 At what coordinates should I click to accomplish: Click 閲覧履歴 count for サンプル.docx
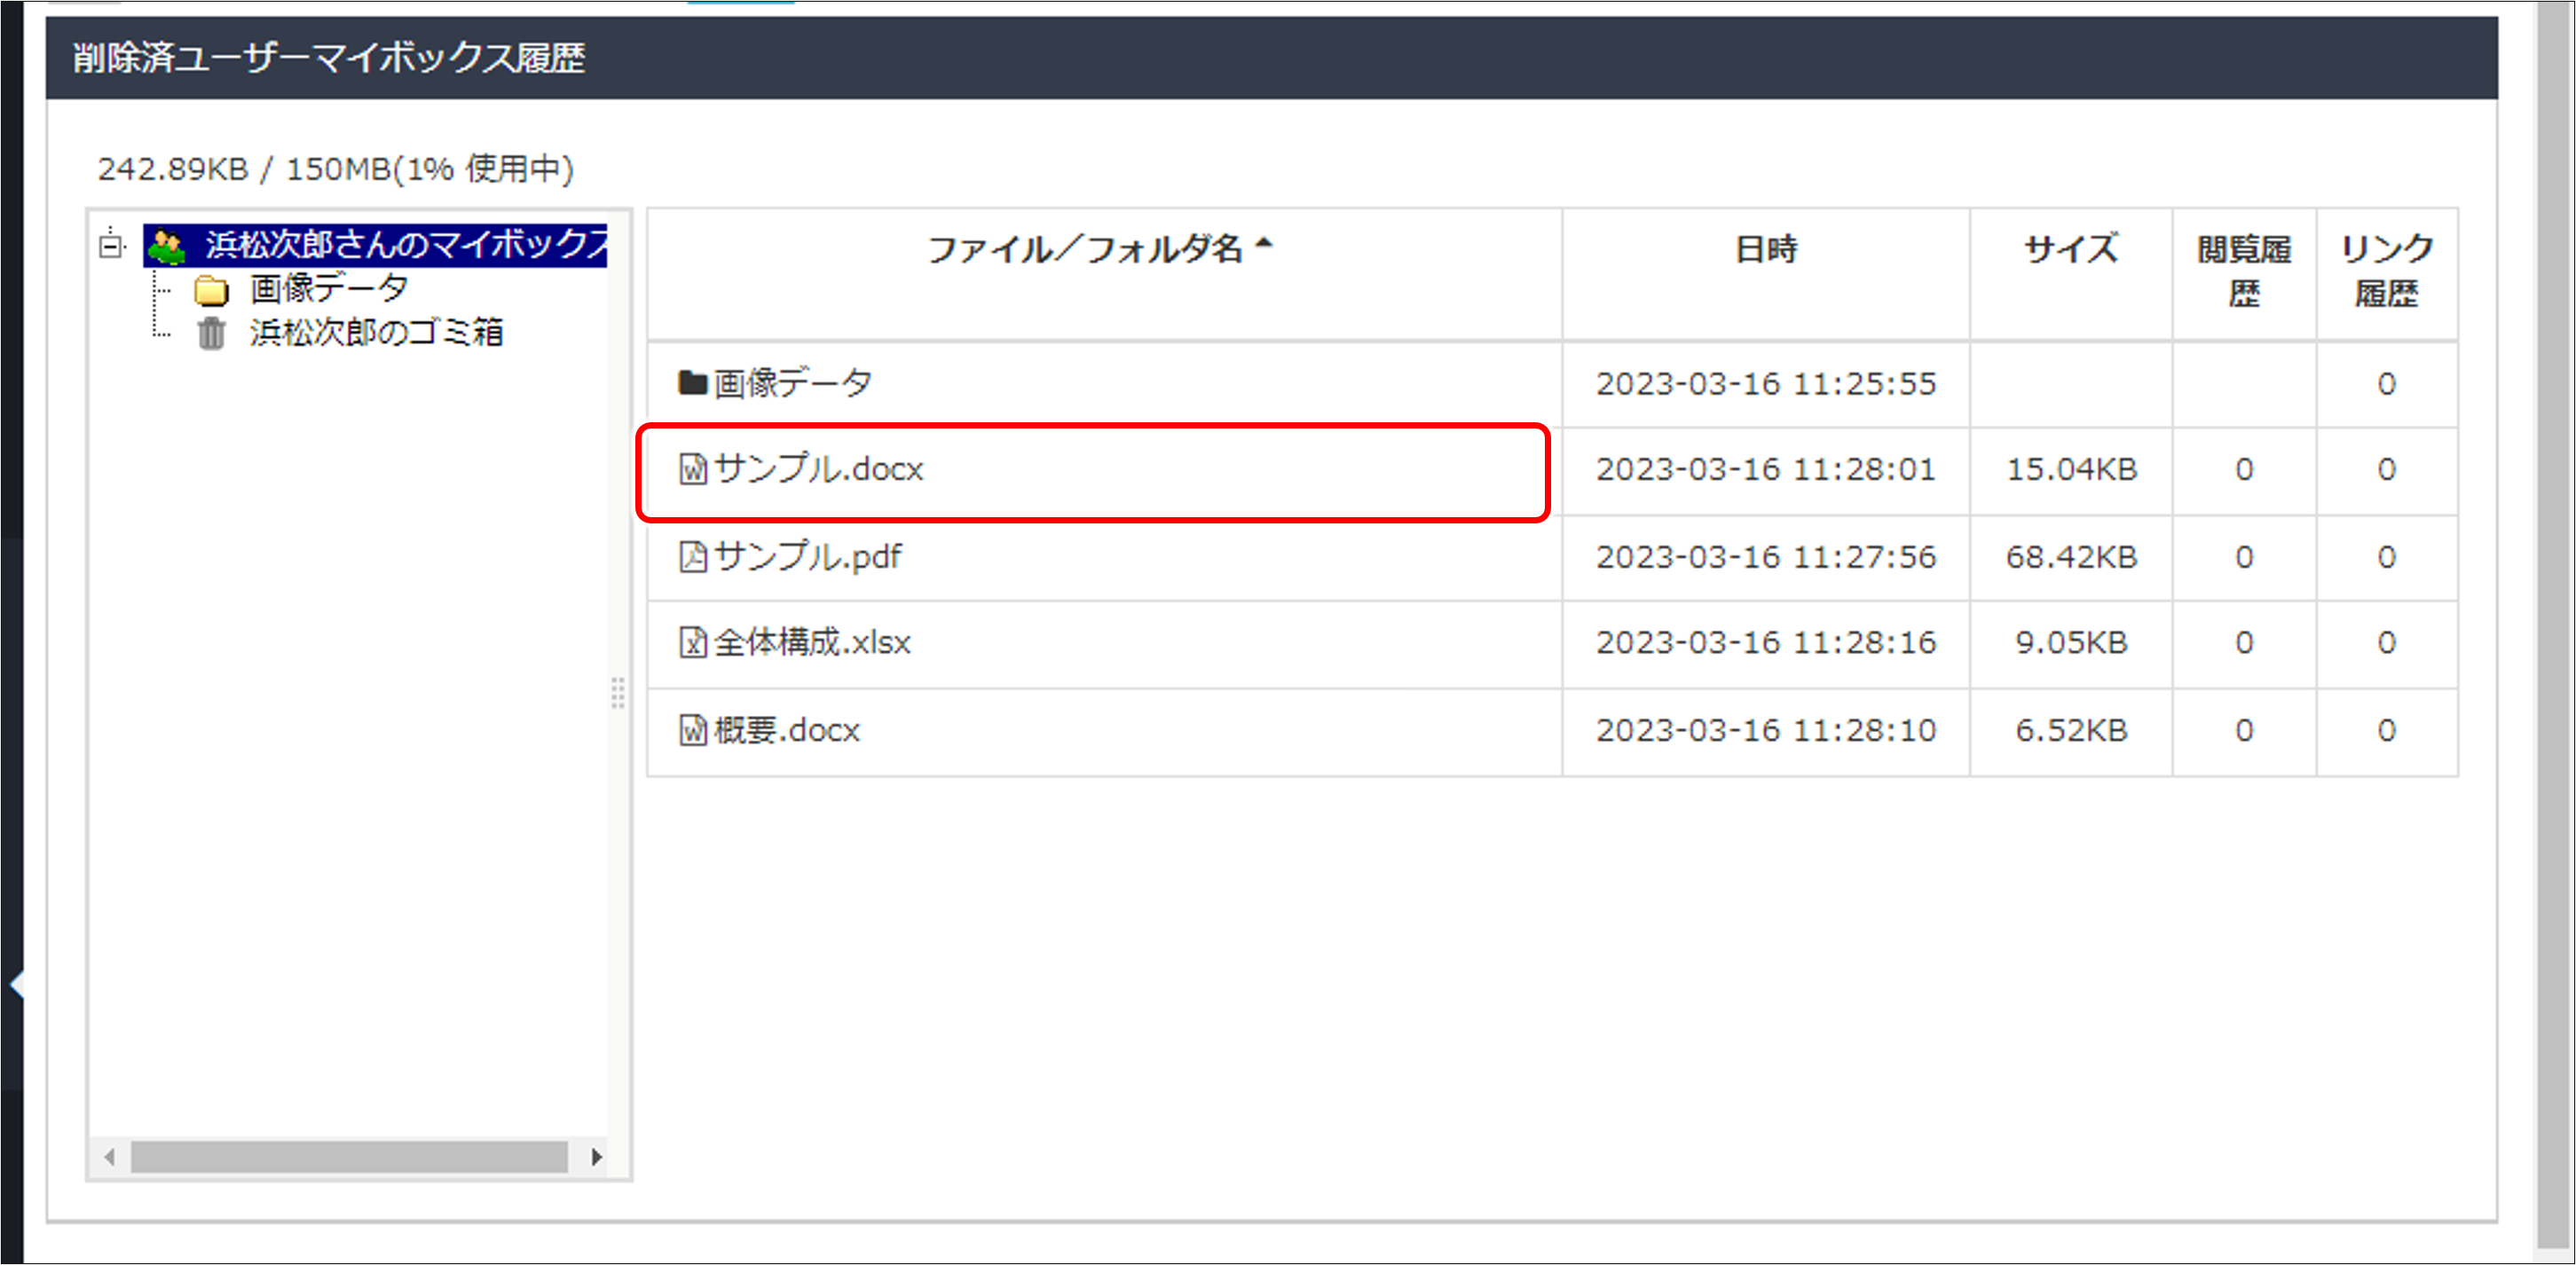pyautogui.click(x=2244, y=469)
